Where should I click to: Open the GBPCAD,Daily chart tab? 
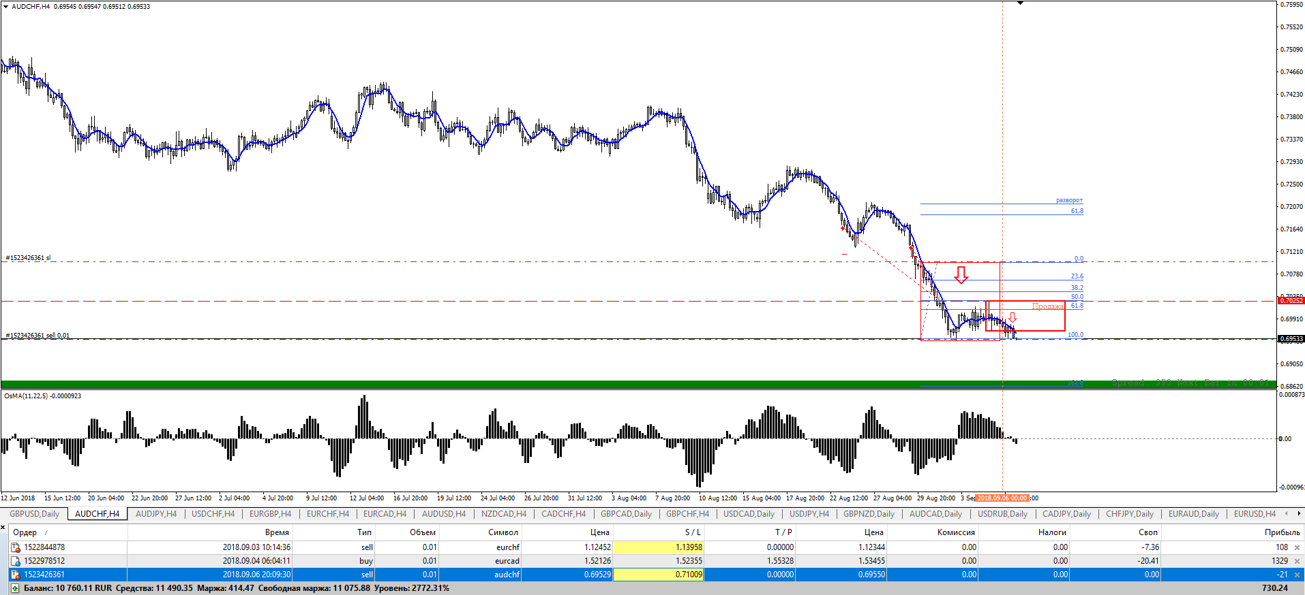[626, 514]
